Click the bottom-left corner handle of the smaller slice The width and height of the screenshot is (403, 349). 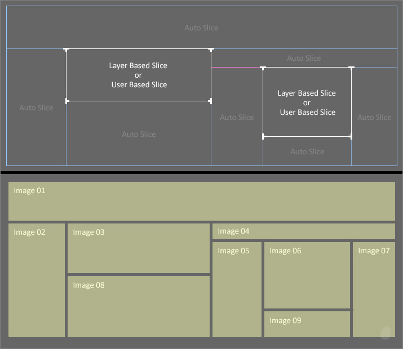[263, 136]
